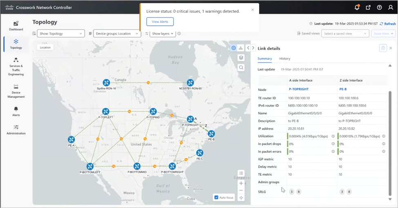Viewport: 398px width, 208px height.
Task: Open the help question mark icon
Action: coord(379,8)
